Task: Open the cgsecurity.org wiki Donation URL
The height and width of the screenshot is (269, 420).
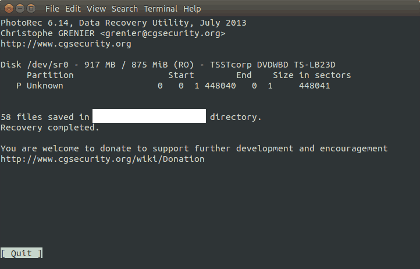Action: click(102, 159)
